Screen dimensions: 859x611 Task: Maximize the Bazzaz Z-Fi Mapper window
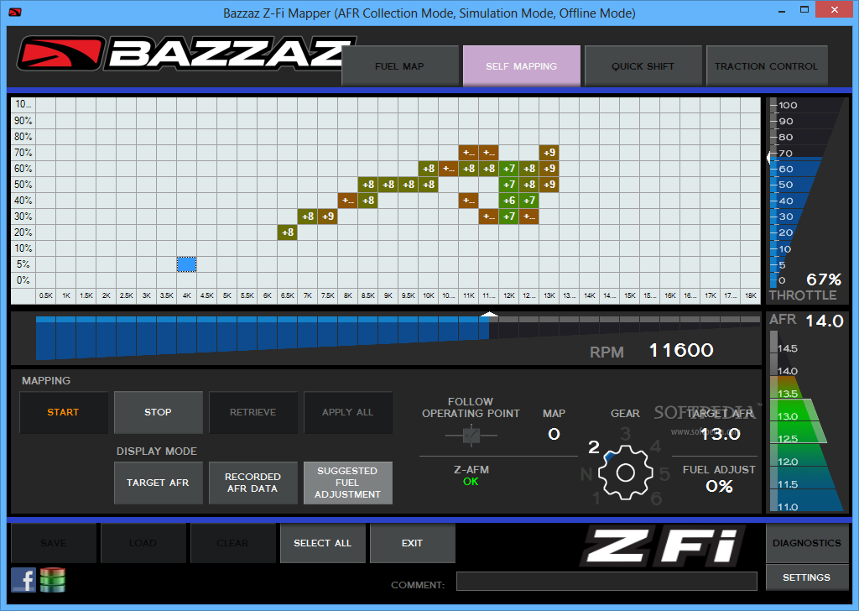click(804, 10)
